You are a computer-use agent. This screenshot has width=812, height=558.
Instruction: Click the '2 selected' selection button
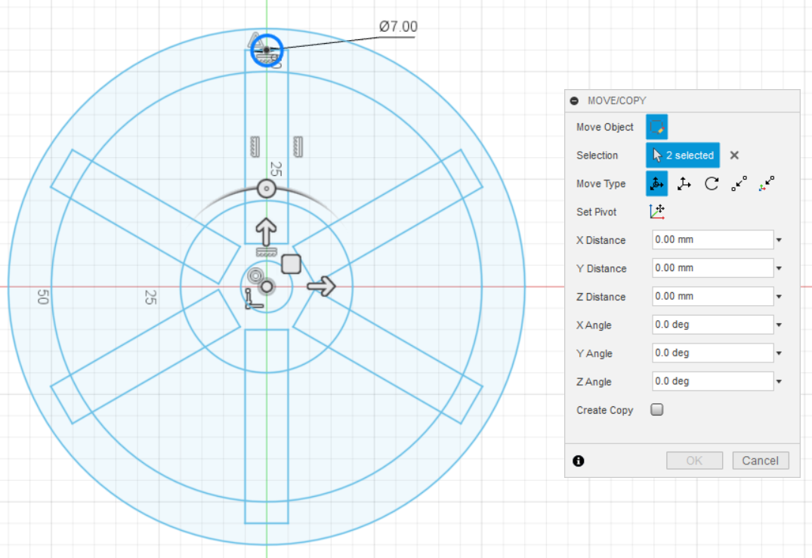tap(683, 156)
